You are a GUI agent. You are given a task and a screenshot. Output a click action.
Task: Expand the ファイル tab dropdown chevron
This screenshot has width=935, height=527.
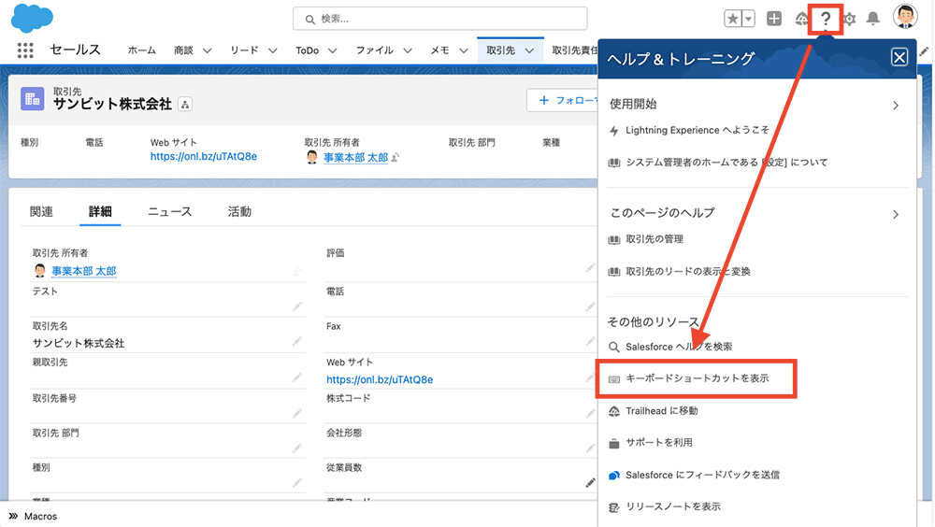[x=408, y=50]
